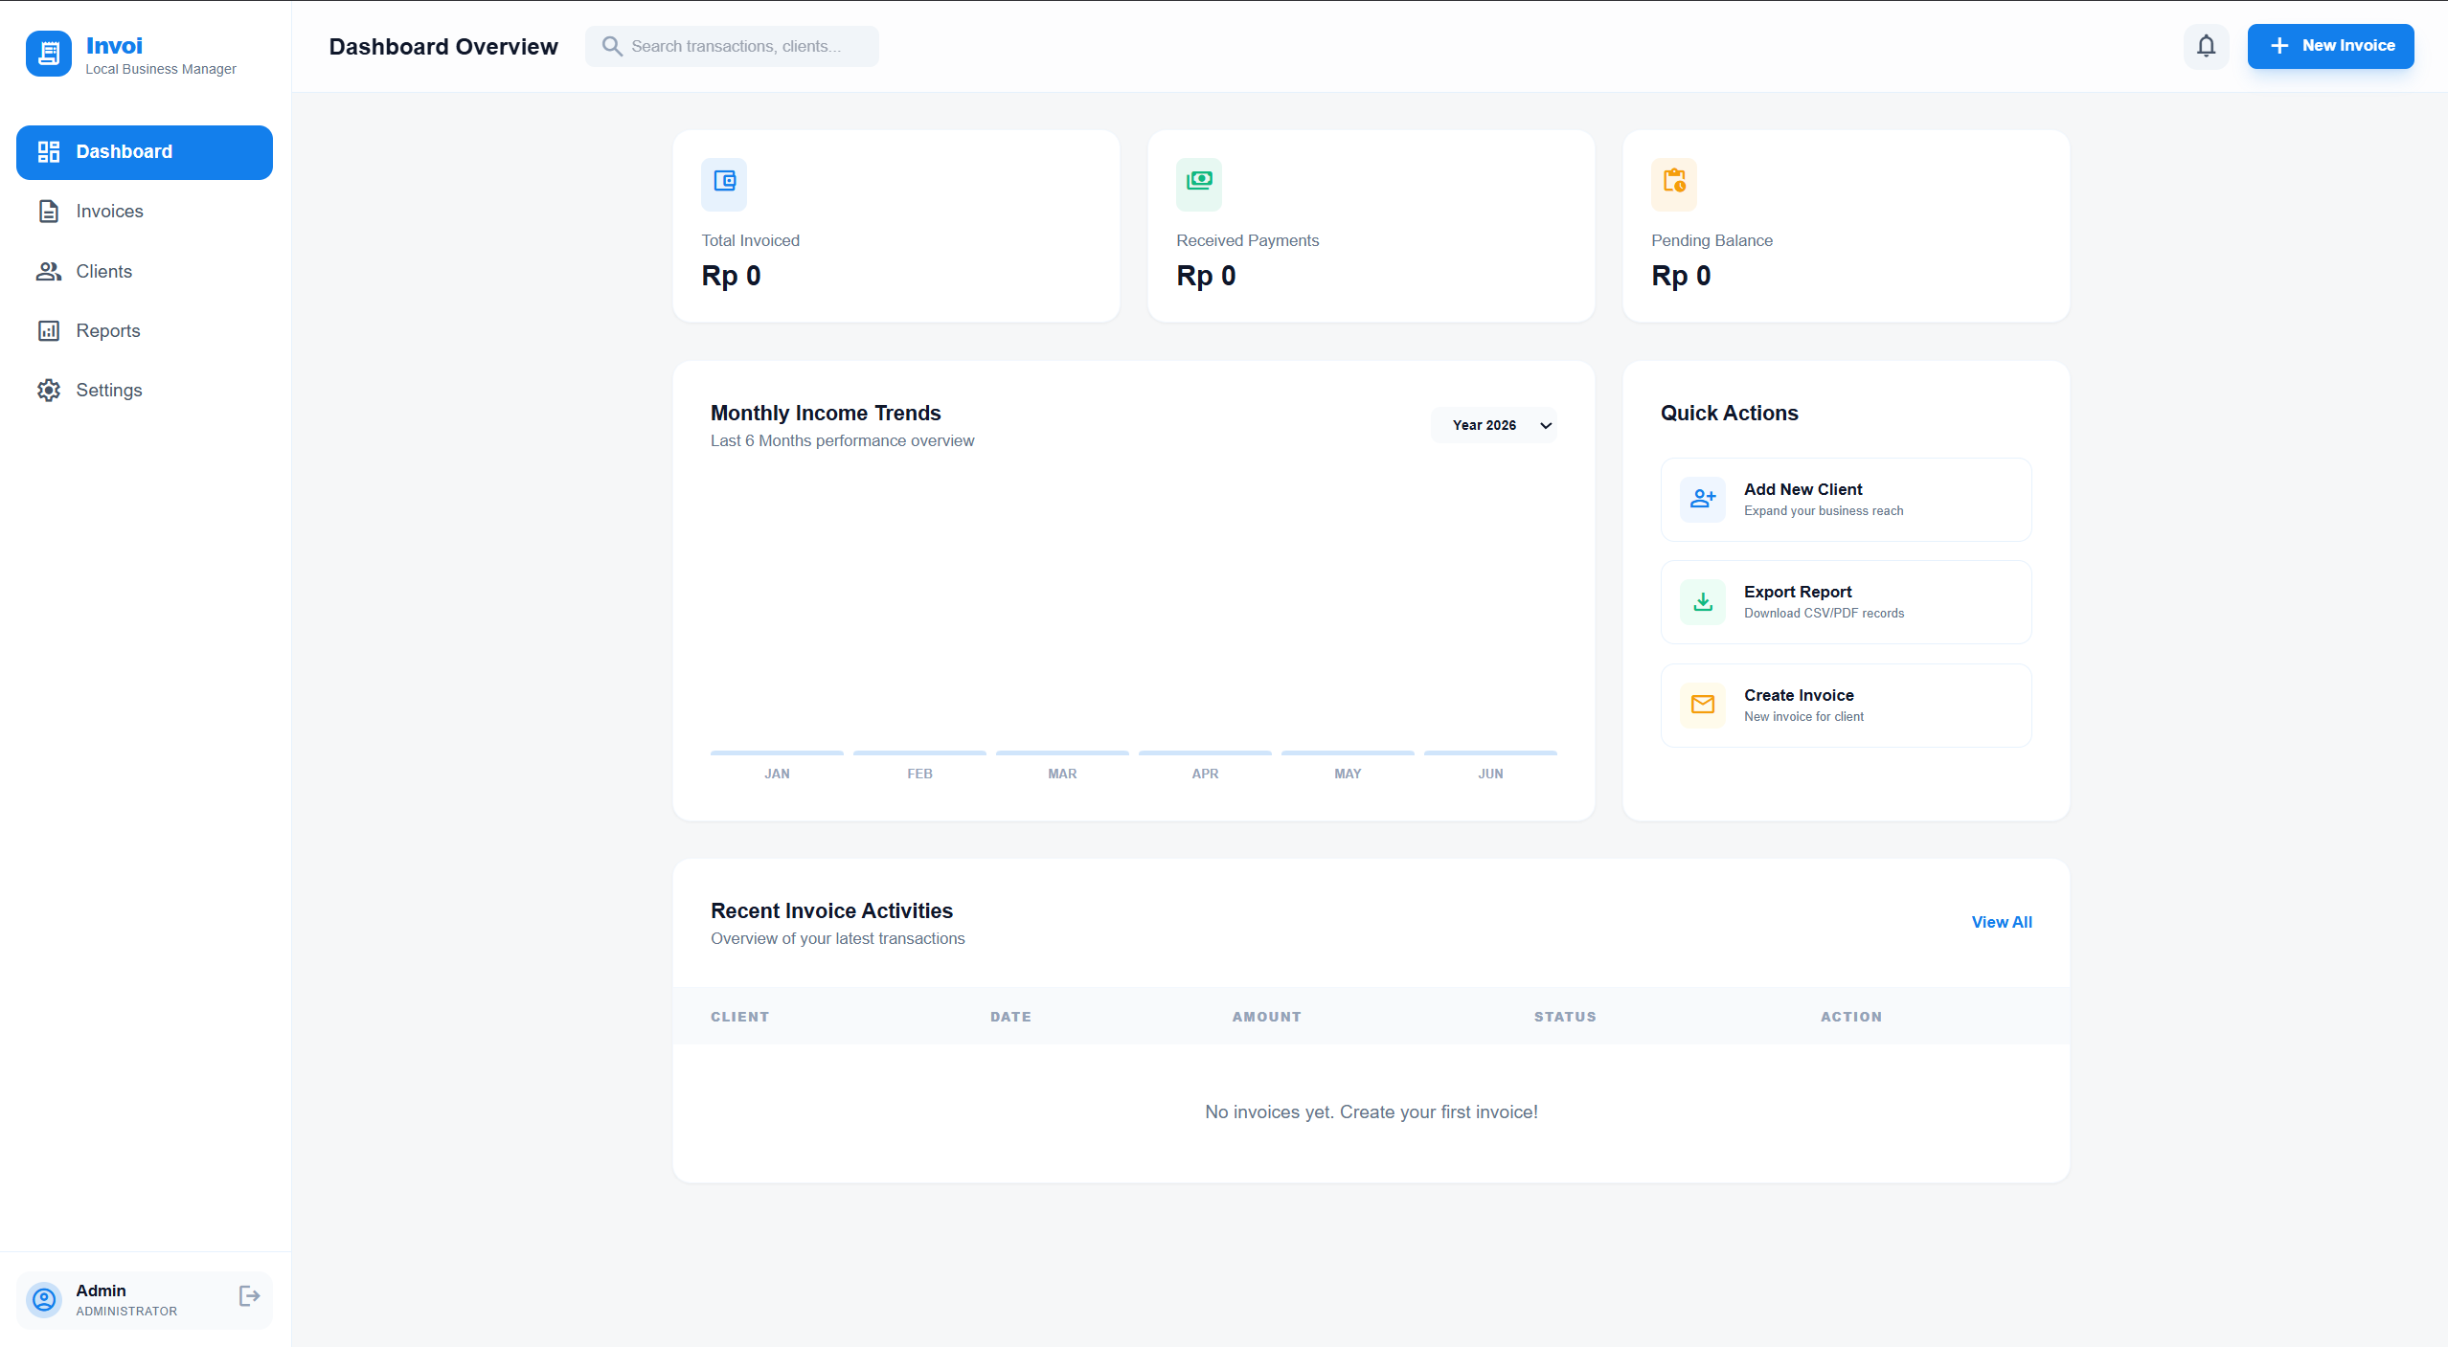Screen dimensions: 2448x1347
Task: Click the Admin profile avatar
Action: pyautogui.click(x=43, y=1299)
